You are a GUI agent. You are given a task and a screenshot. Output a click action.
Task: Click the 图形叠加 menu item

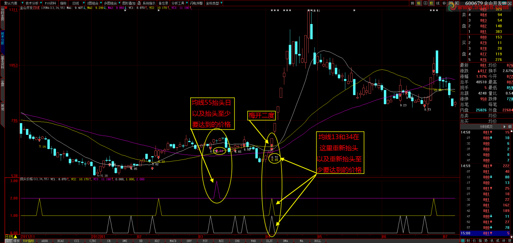point(129,3)
